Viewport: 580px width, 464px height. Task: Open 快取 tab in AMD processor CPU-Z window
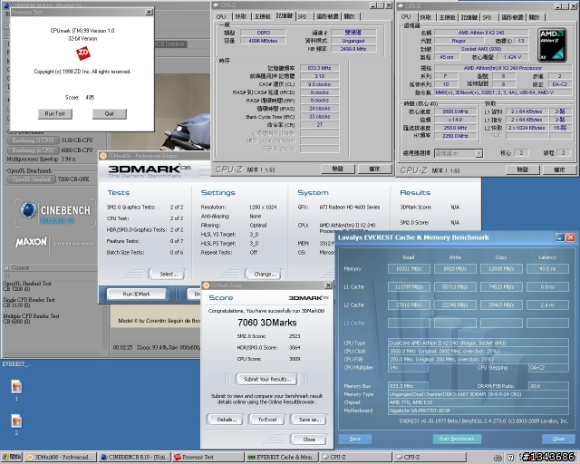point(426,17)
